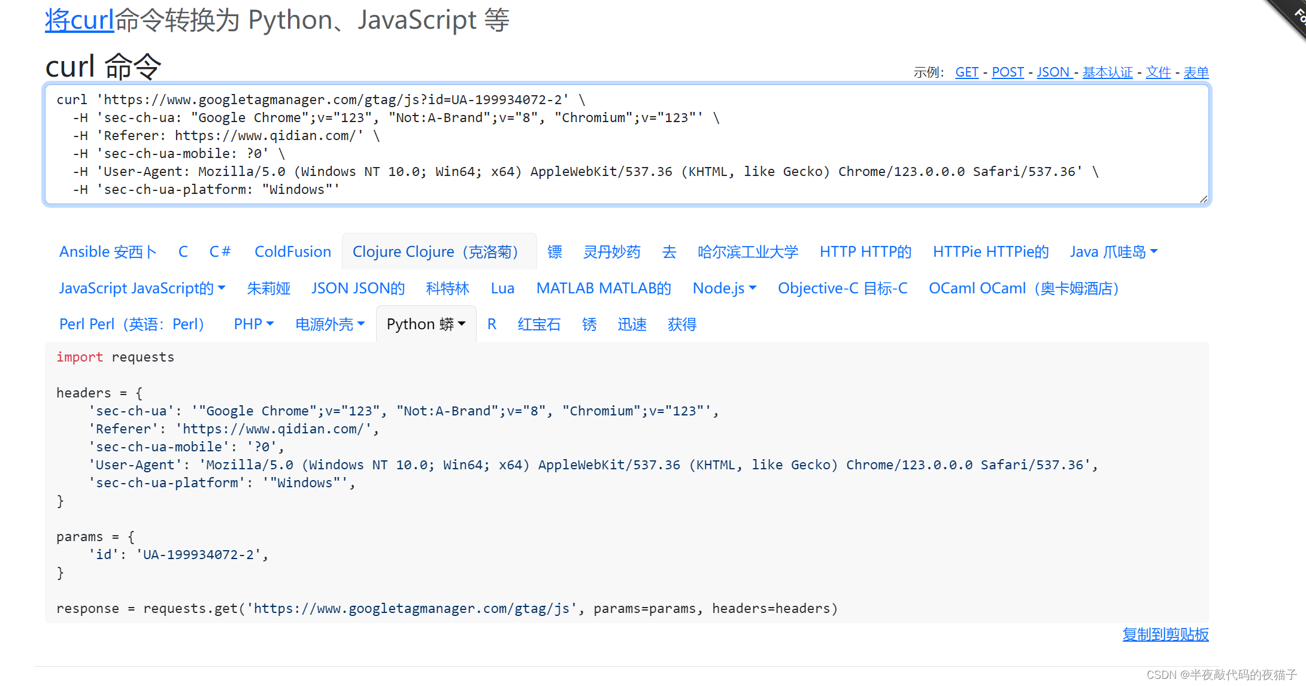Select the 科特林 tab
The width and height of the screenshot is (1306, 686).
pos(447,289)
